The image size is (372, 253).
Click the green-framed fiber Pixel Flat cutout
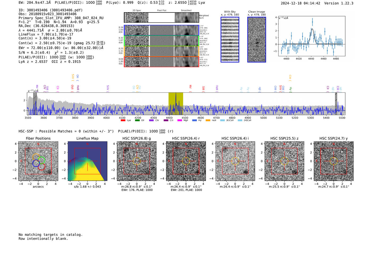[162, 41]
